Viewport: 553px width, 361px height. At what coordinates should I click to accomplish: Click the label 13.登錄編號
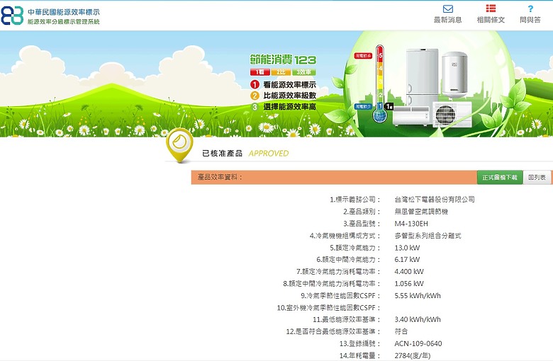[x=360, y=343]
